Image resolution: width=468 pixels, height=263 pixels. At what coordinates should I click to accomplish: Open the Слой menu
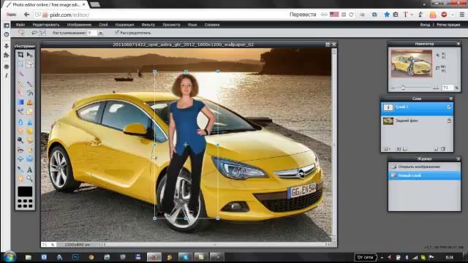(103, 25)
